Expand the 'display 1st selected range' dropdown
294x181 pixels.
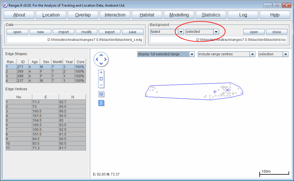point(192,54)
